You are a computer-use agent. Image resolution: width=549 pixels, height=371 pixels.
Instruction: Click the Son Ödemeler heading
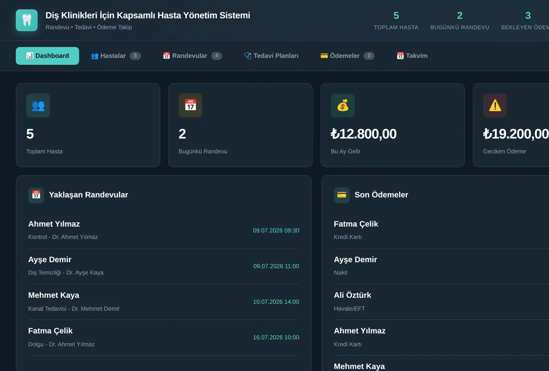click(x=381, y=195)
